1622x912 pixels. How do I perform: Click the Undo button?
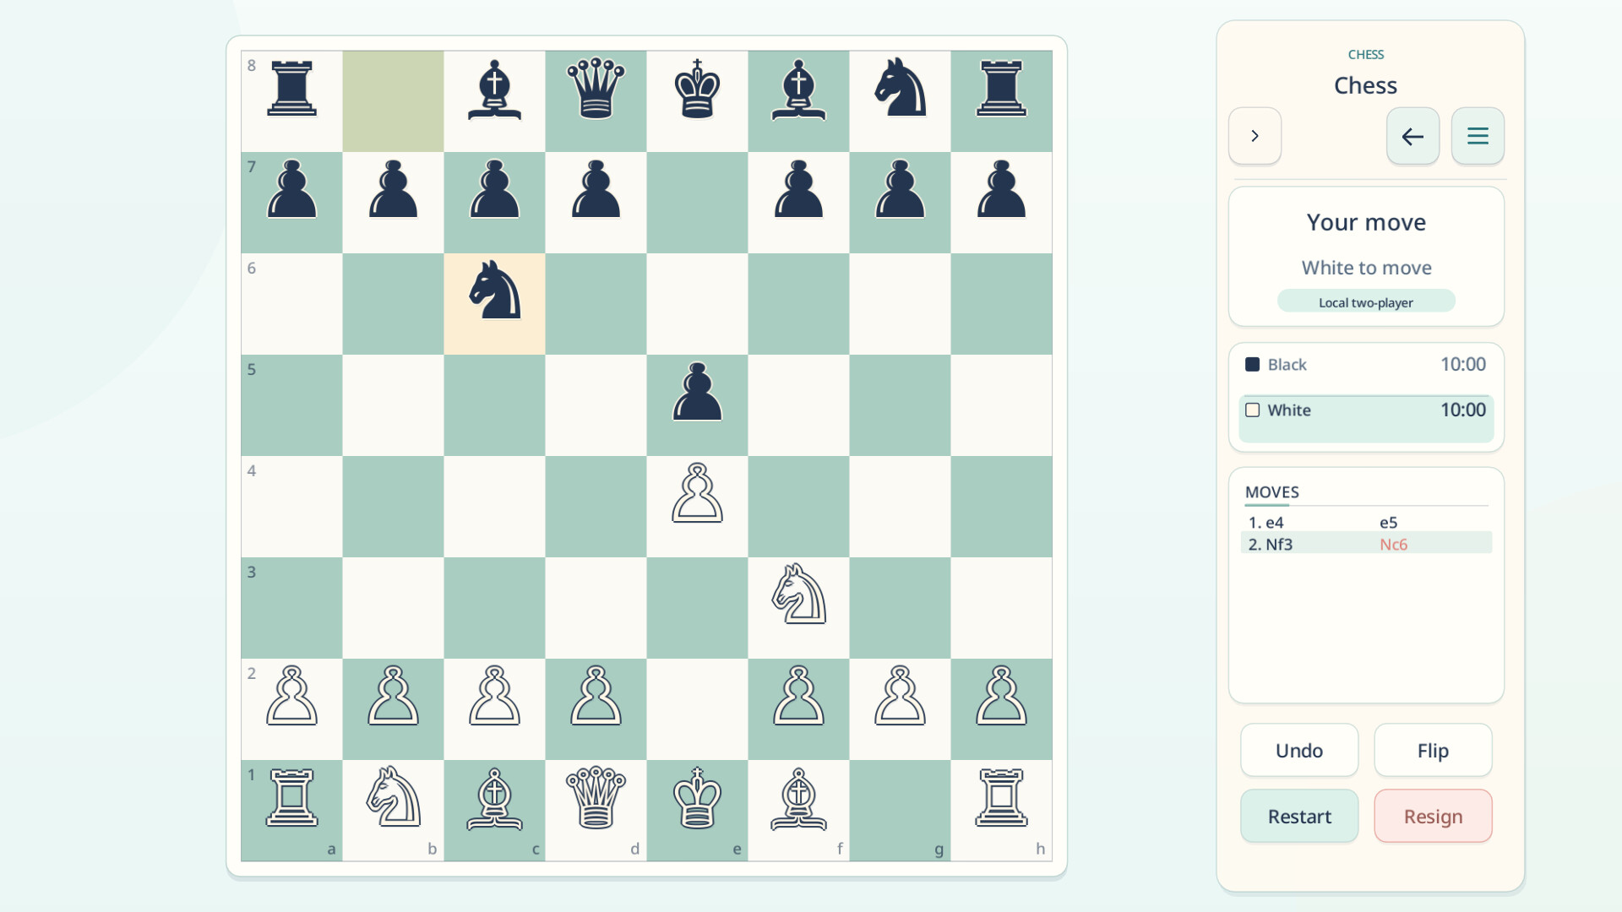point(1299,750)
